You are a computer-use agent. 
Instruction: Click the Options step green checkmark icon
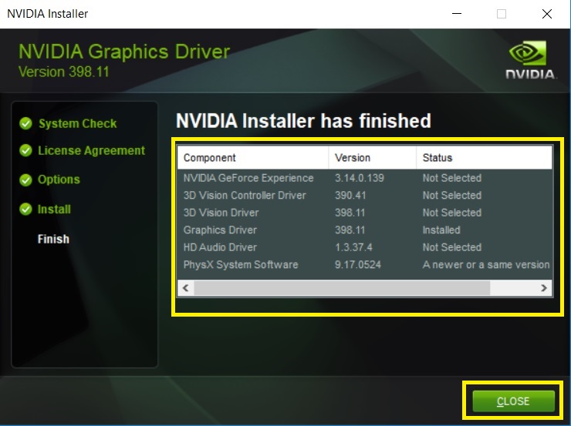[26, 180]
